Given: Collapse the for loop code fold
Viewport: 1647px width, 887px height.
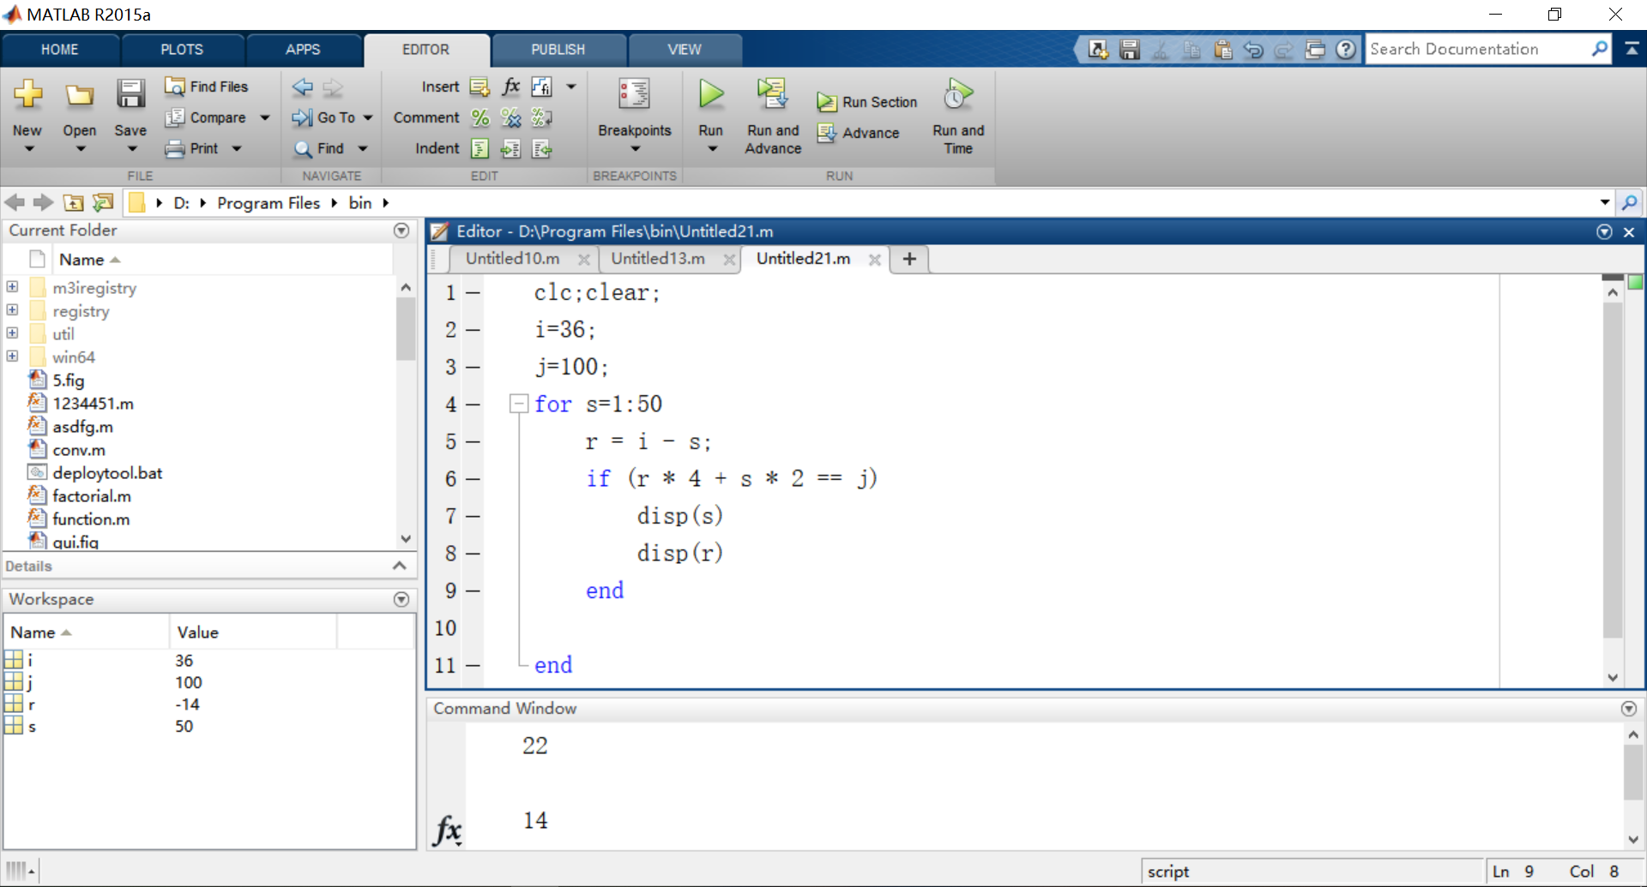Looking at the screenshot, I should click(x=518, y=404).
